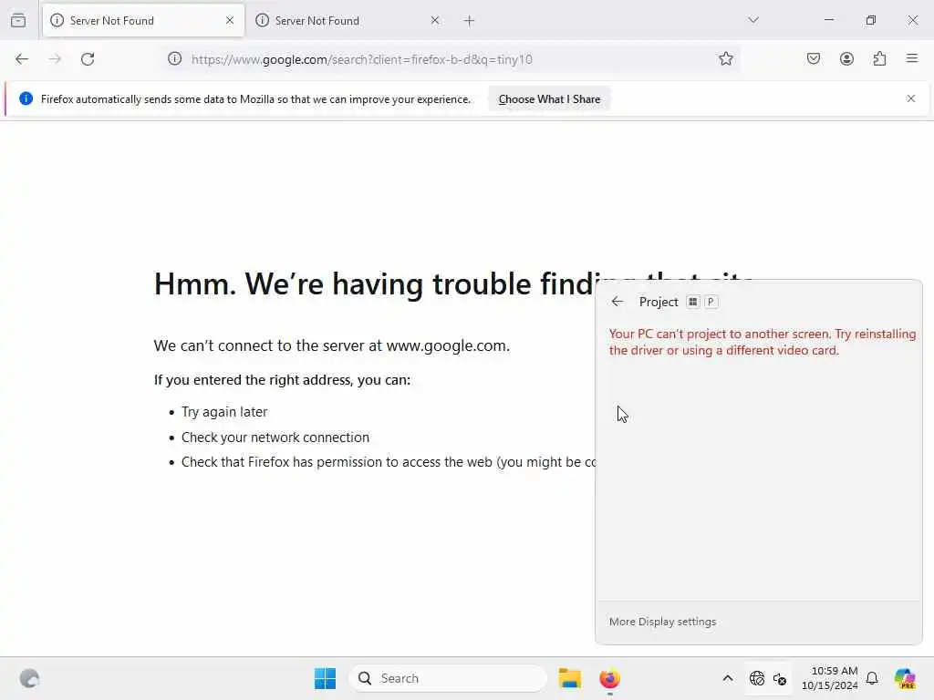Click the blue info icon in notification bar

pyautogui.click(x=26, y=98)
